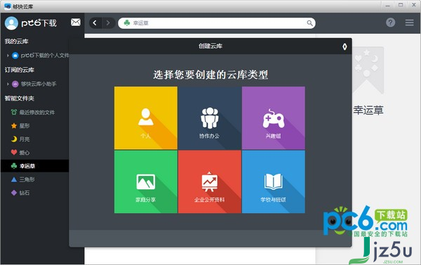Choose the 协作办公 collaboration tile
421x265 pixels.
[x=210, y=118]
